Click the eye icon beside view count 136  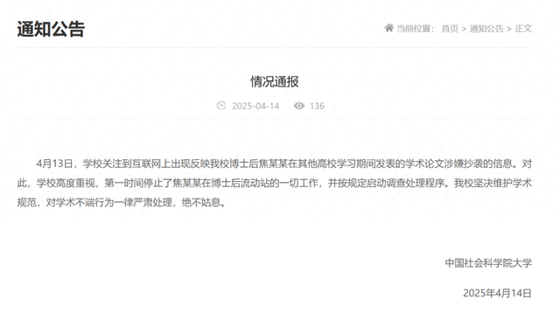click(299, 106)
